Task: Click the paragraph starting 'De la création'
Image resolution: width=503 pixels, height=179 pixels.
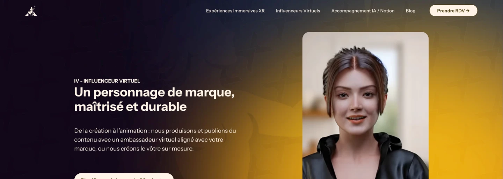Action: pos(155,139)
